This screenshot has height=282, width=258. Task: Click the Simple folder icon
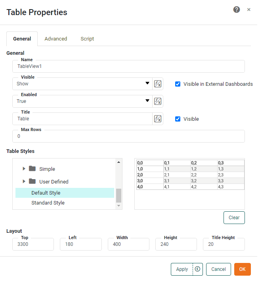[32, 169]
